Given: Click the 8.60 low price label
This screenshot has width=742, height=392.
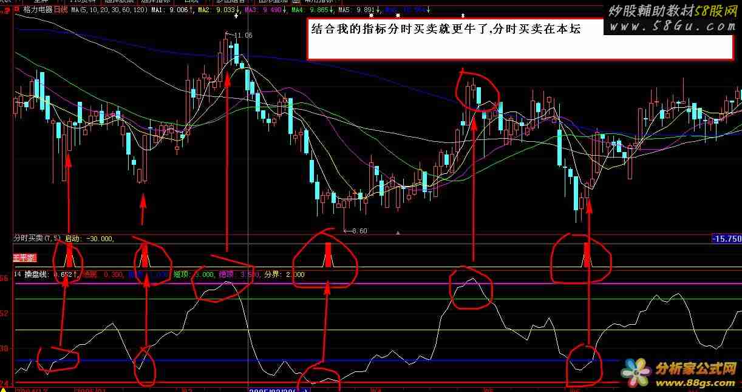Looking at the screenshot, I should click(x=358, y=231).
